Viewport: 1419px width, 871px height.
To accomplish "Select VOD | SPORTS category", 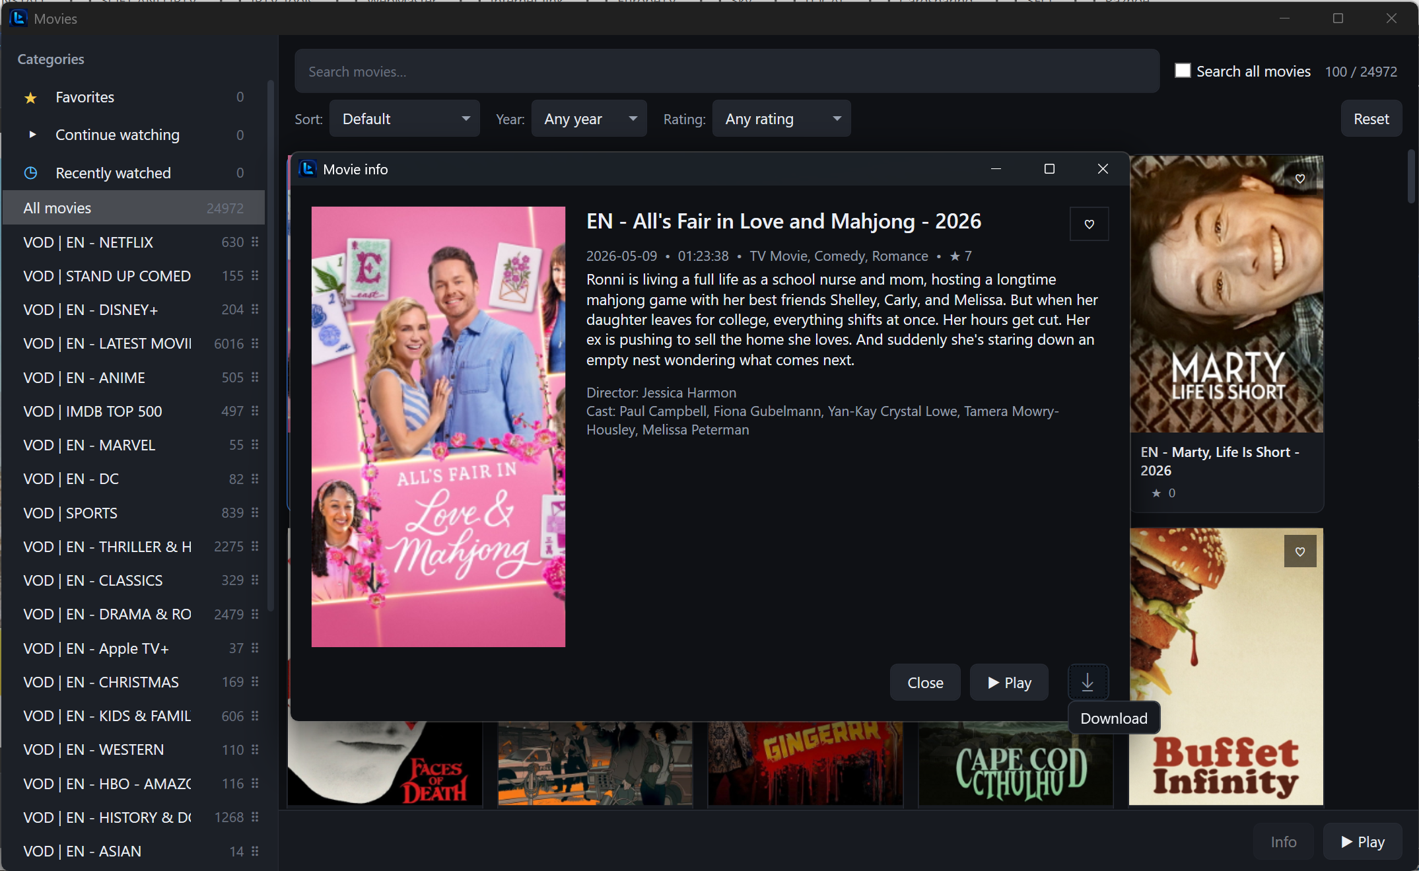I will pyautogui.click(x=134, y=513).
